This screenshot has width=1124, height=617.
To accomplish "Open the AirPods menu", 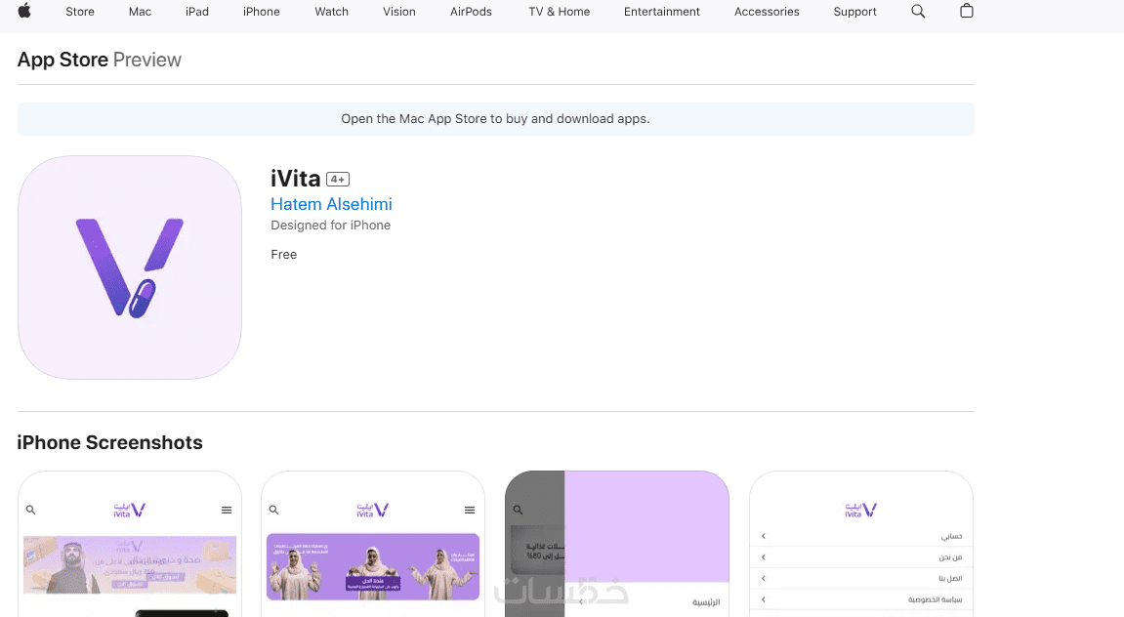I will click(471, 12).
